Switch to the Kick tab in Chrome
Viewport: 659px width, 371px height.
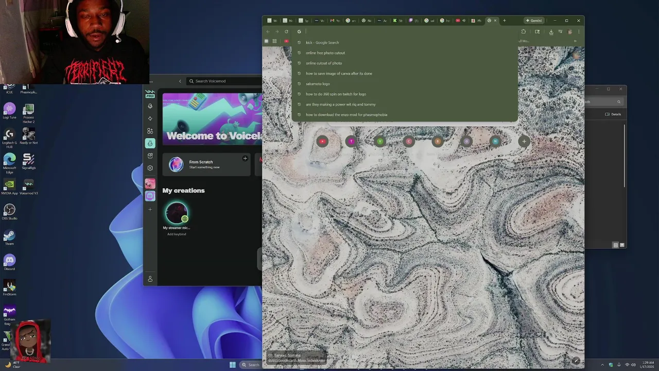[397, 21]
